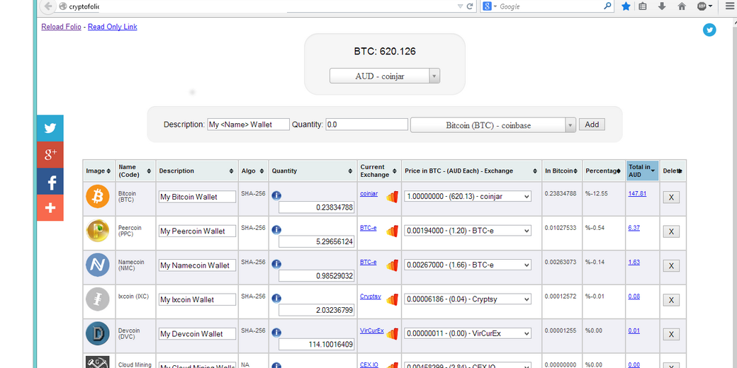Viewport: 737px width, 368px height.
Task: Click the browser downloads arrow icon
Action: (662, 6)
